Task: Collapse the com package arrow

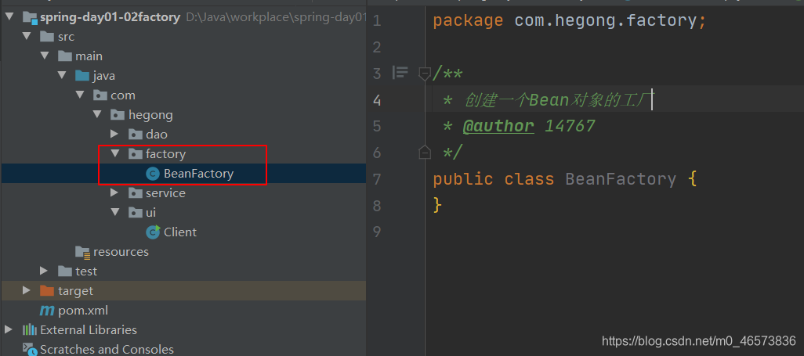Action: pyautogui.click(x=79, y=95)
